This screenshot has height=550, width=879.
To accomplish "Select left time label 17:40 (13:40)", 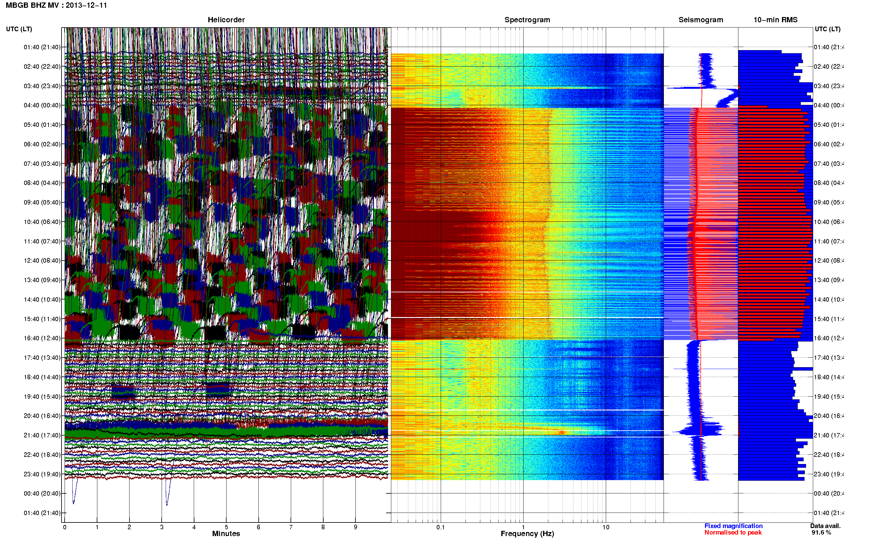I will [x=42, y=358].
